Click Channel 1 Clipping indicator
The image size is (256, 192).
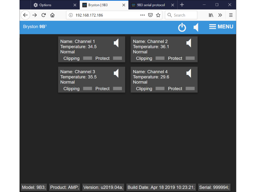click(x=87, y=58)
